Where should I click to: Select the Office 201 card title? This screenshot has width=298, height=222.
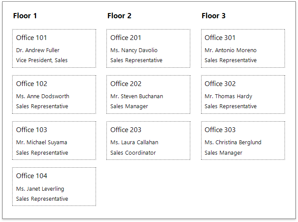click(126, 38)
